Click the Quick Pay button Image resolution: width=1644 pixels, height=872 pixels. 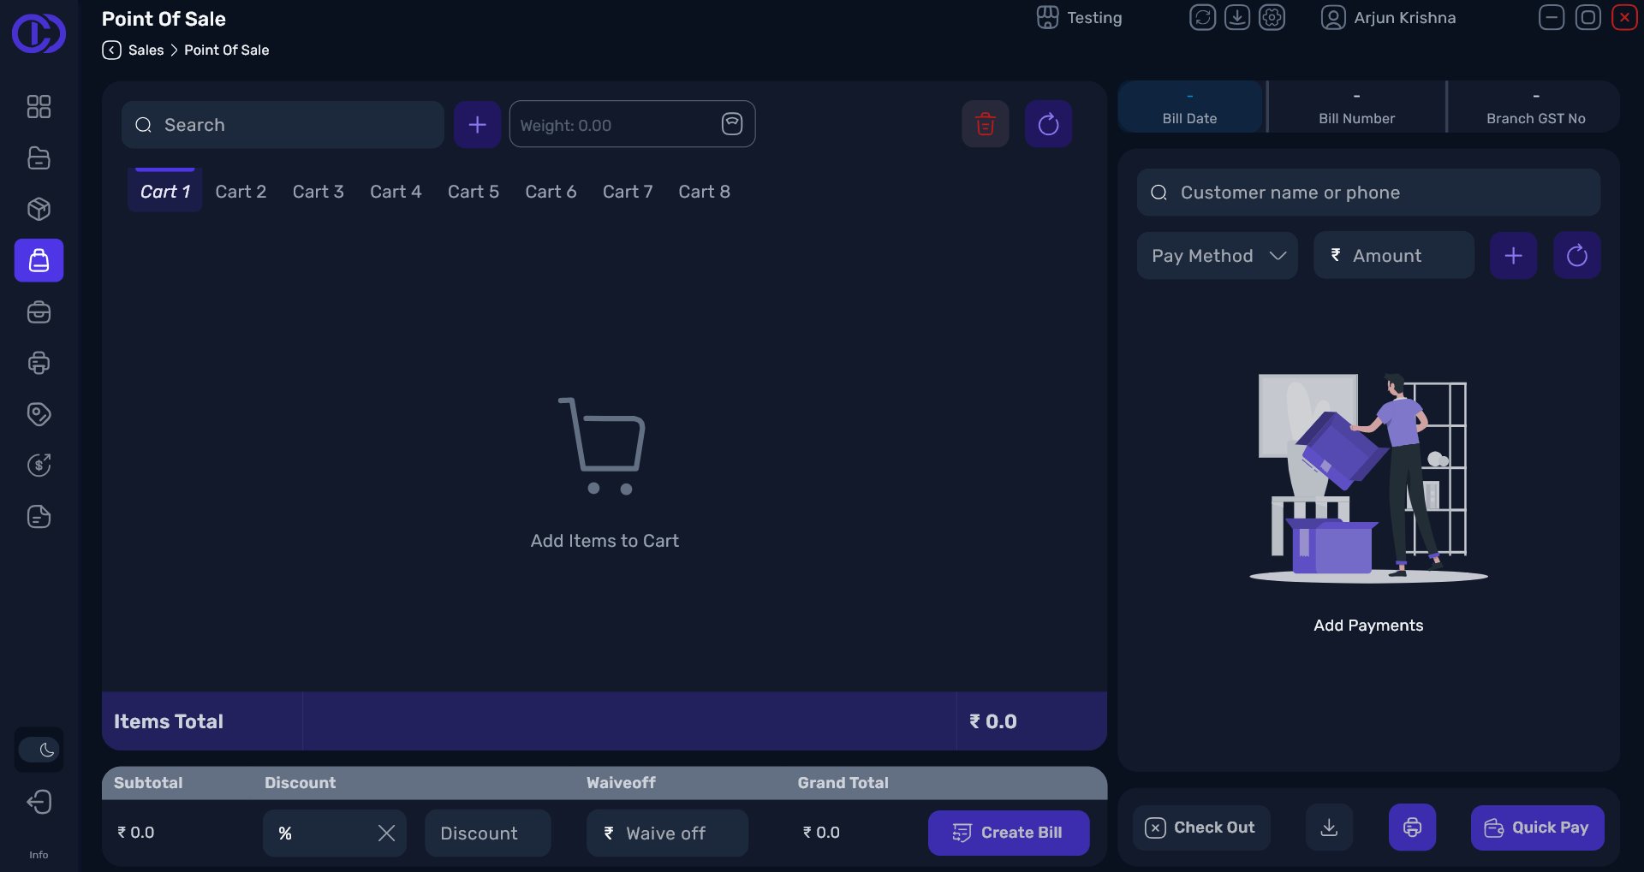(1537, 828)
